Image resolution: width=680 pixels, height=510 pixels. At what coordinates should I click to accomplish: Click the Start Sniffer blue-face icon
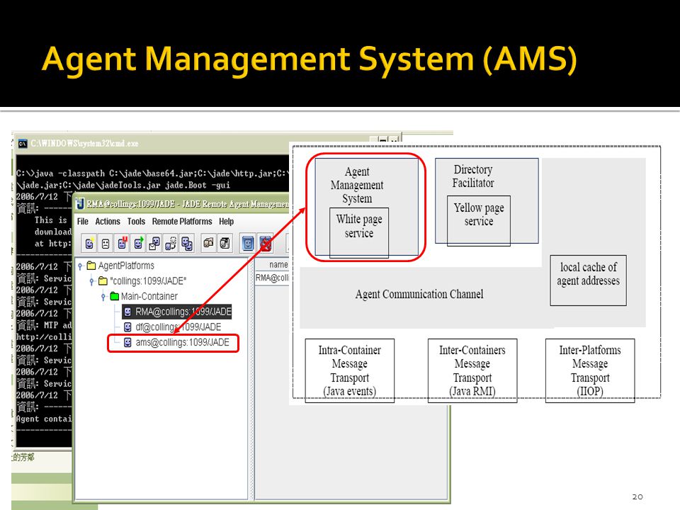[x=248, y=243]
